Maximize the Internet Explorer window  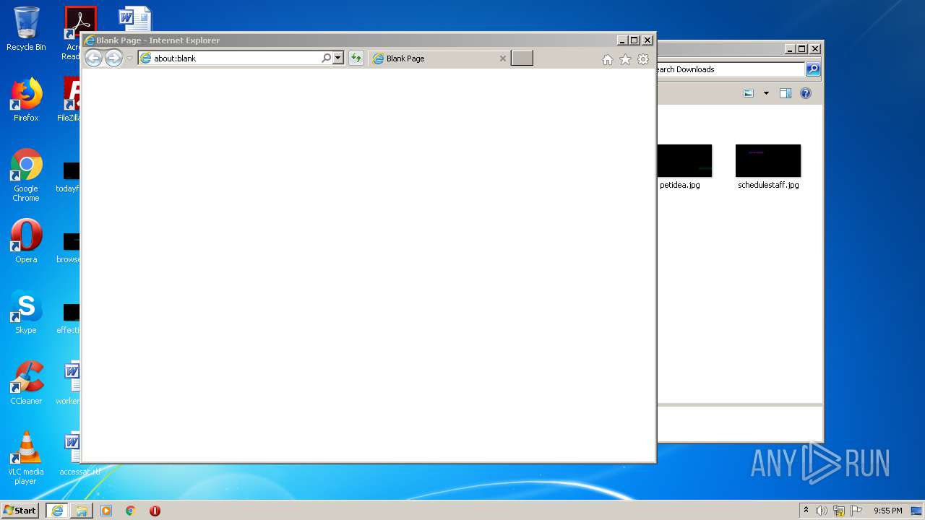634,40
